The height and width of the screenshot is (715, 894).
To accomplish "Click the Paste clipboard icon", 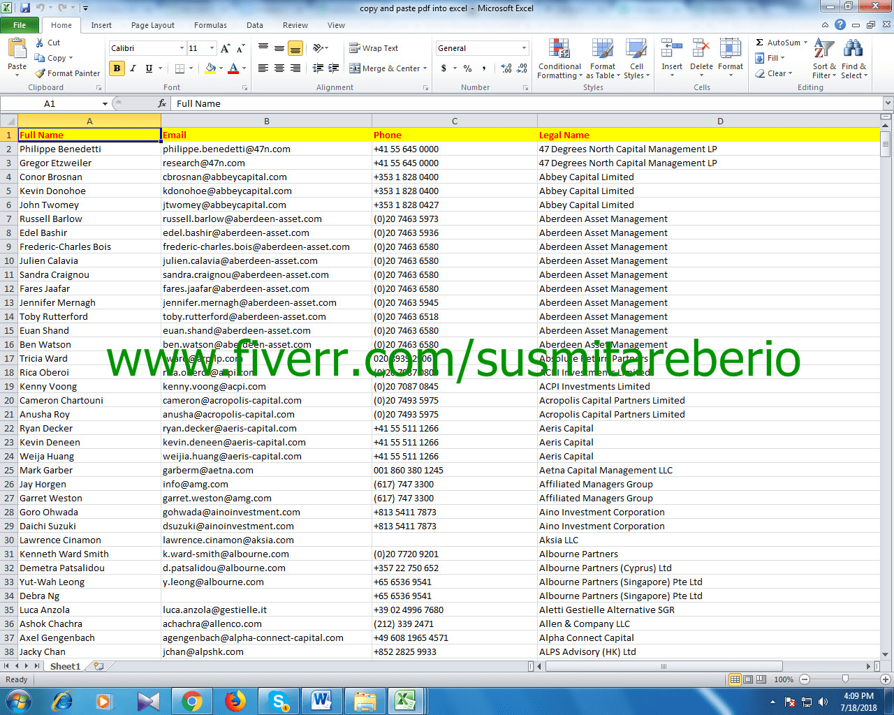I will click(17, 50).
